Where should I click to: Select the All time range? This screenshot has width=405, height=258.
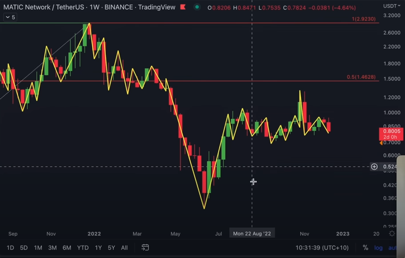pos(124,248)
